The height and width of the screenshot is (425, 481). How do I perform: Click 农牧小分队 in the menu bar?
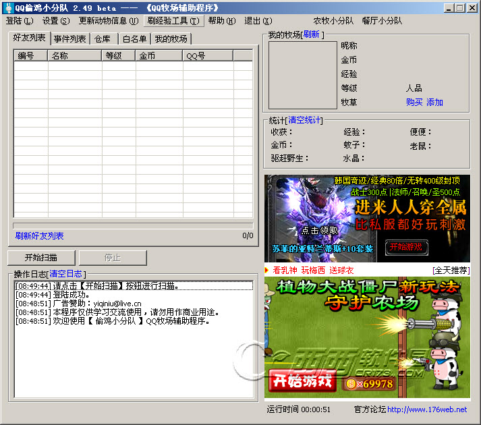333,21
